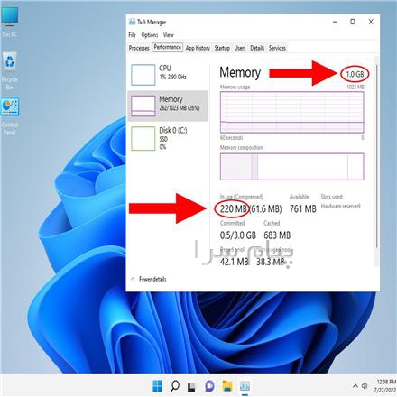Close the Task Manager window
The width and height of the screenshot is (397, 397).
click(x=371, y=22)
